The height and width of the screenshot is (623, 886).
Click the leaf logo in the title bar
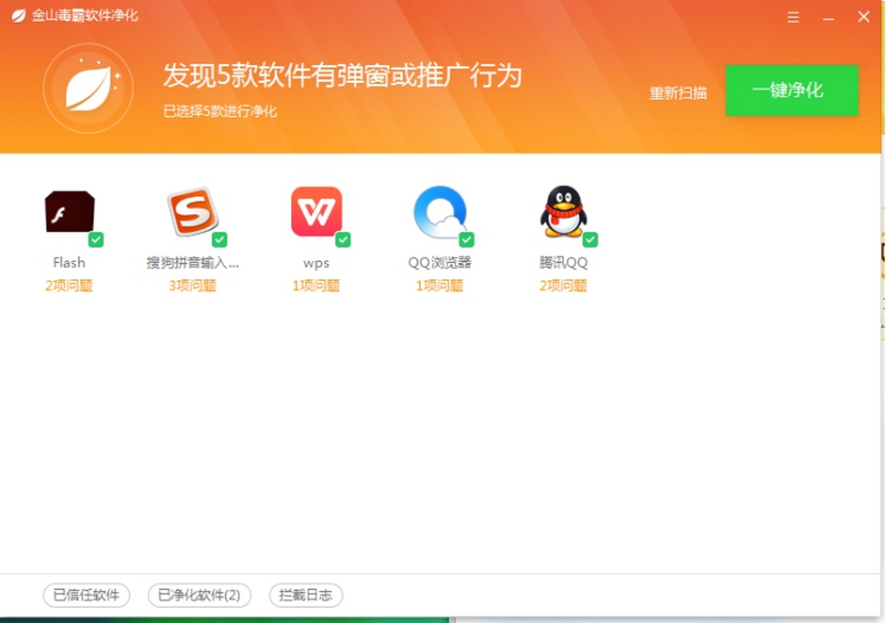[18, 16]
